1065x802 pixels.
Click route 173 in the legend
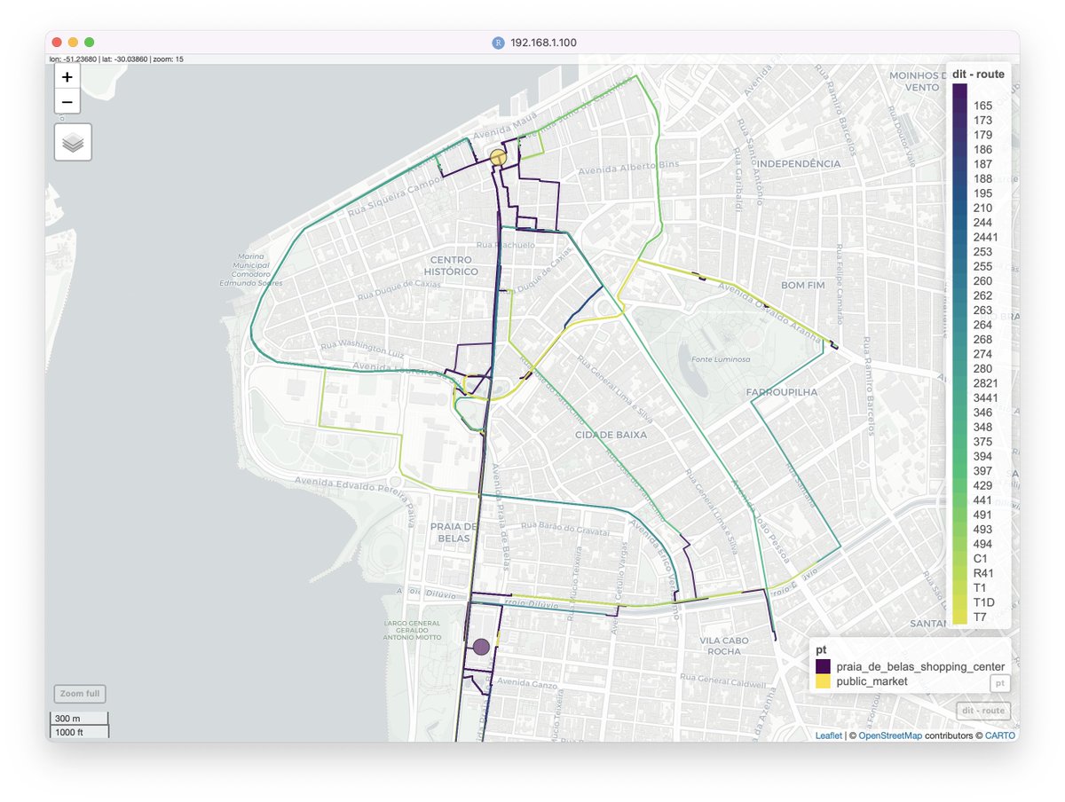pyautogui.click(x=982, y=120)
